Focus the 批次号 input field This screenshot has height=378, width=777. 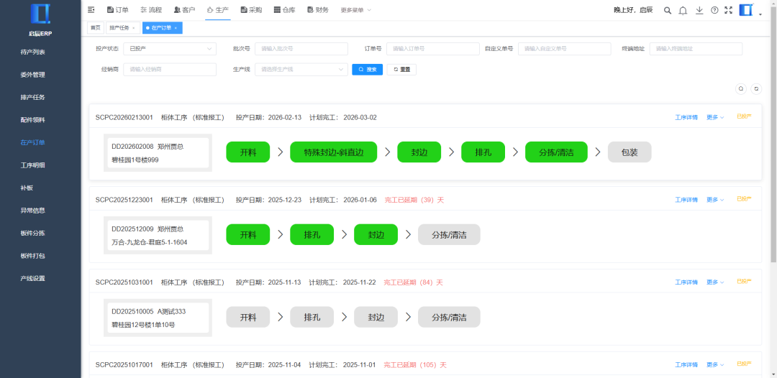tap(301, 48)
